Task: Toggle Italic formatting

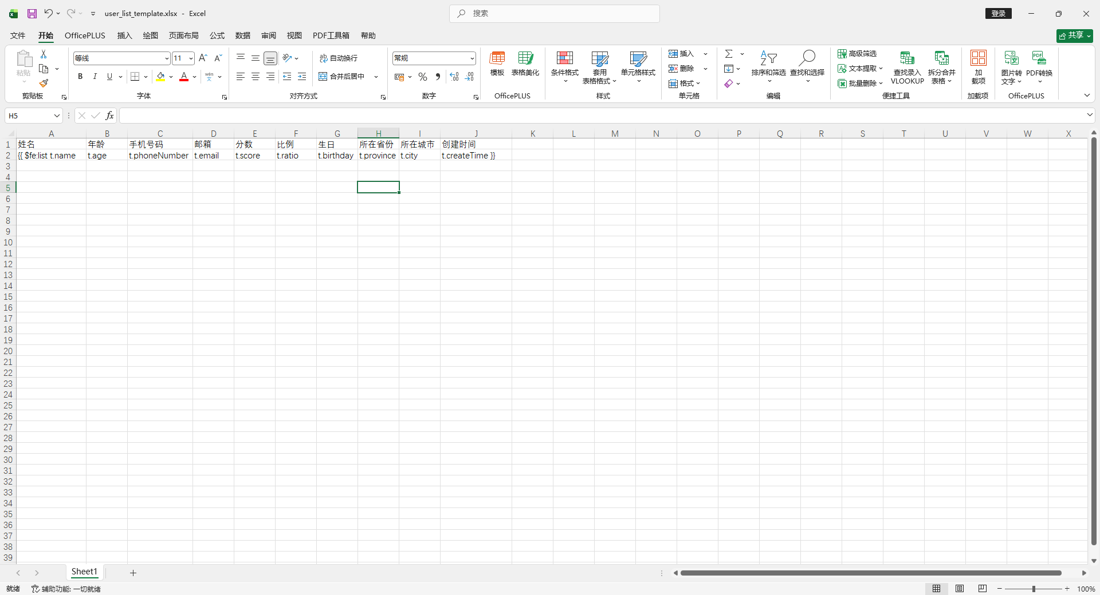Action: pos(95,77)
